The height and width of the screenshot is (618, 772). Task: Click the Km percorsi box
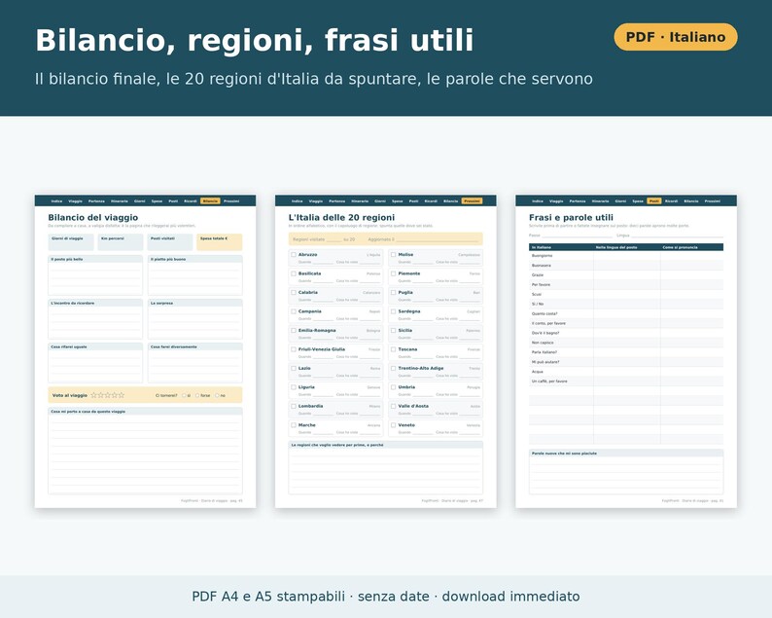coord(121,242)
